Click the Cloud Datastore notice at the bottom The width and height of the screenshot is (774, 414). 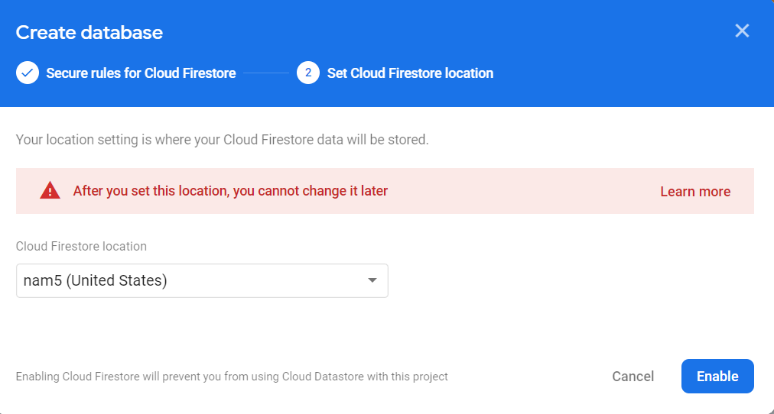[x=232, y=377]
